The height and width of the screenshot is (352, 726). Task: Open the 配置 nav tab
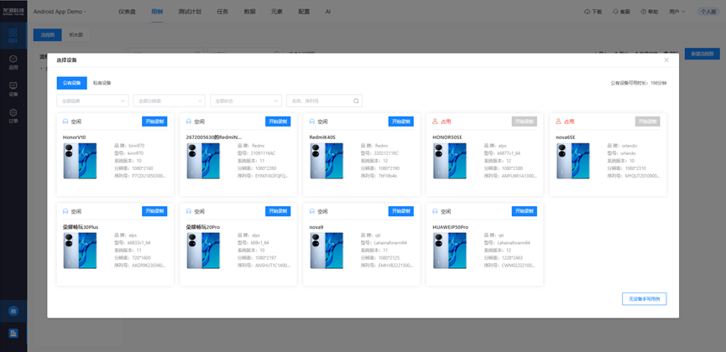(304, 12)
